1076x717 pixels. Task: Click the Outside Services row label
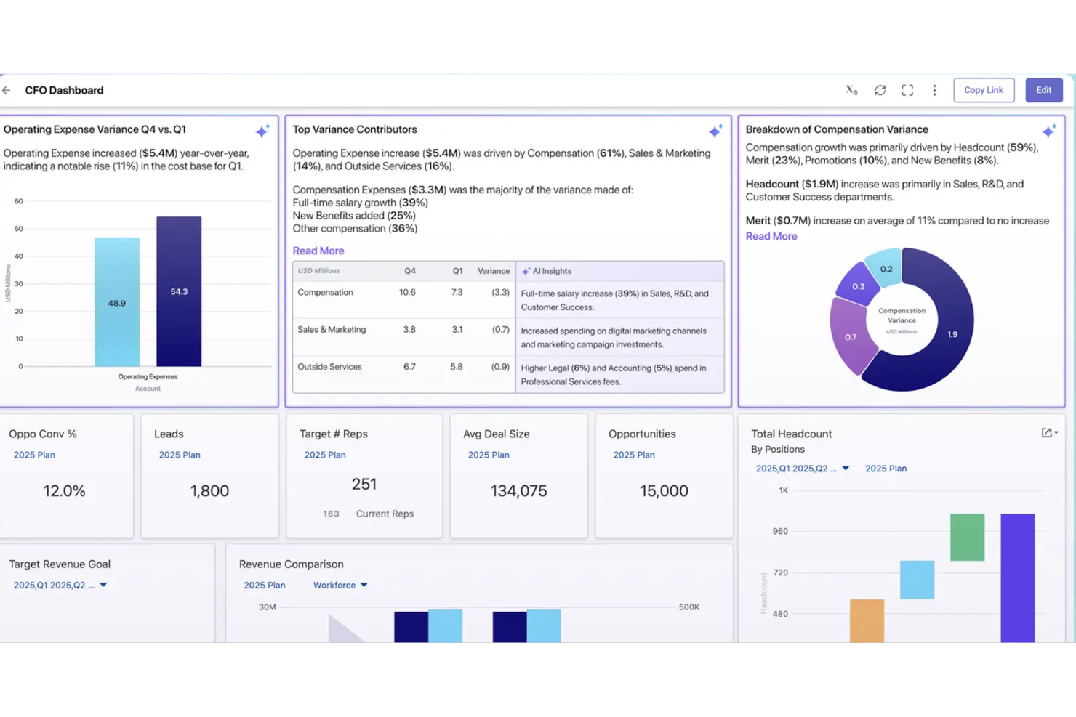click(329, 367)
